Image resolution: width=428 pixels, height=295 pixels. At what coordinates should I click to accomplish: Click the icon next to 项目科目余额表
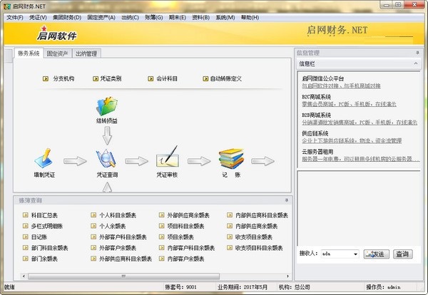[162, 226]
